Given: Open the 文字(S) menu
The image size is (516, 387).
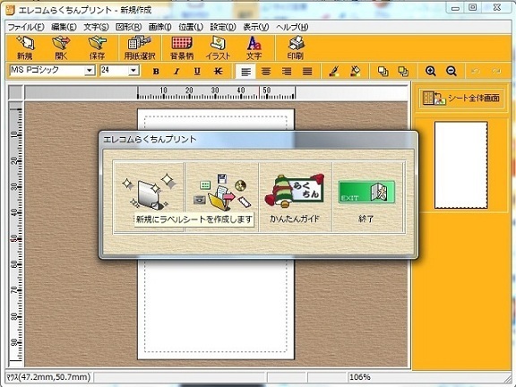Looking at the screenshot, I should pyautogui.click(x=96, y=27).
